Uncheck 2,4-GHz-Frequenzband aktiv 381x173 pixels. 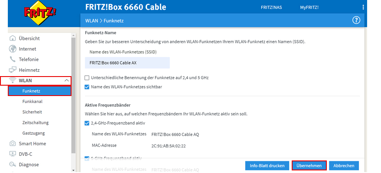(87, 123)
